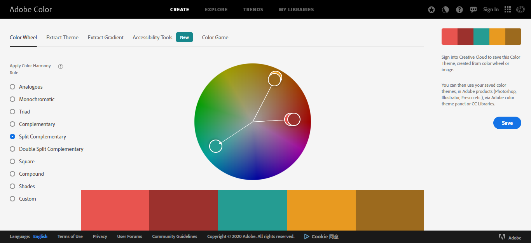Open the Adobe apps grid icon
The image size is (531, 243).
click(507, 9)
